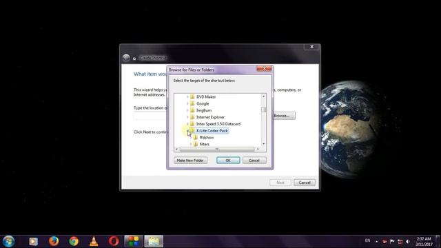This screenshot has width=441, height=248.
Task: Launch VLC media player from taskbar
Action: (x=94, y=241)
